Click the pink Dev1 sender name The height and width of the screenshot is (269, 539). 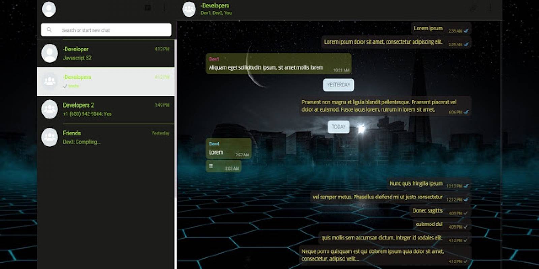pyautogui.click(x=214, y=59)
